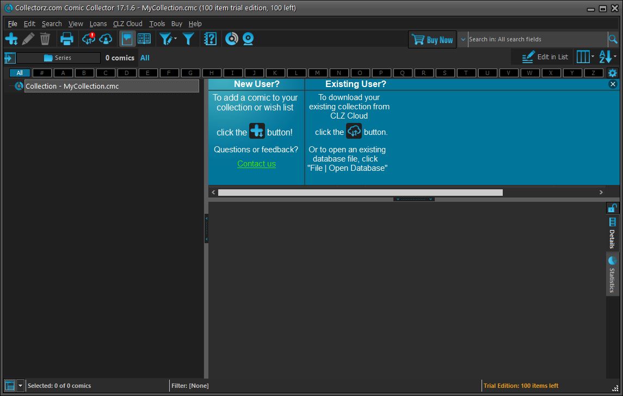Image resolution: width=623 pixels, height=396 pixels.
Task: Click the plain funnel filter icon
Action: pyautogui.click(x=188, y=39)
